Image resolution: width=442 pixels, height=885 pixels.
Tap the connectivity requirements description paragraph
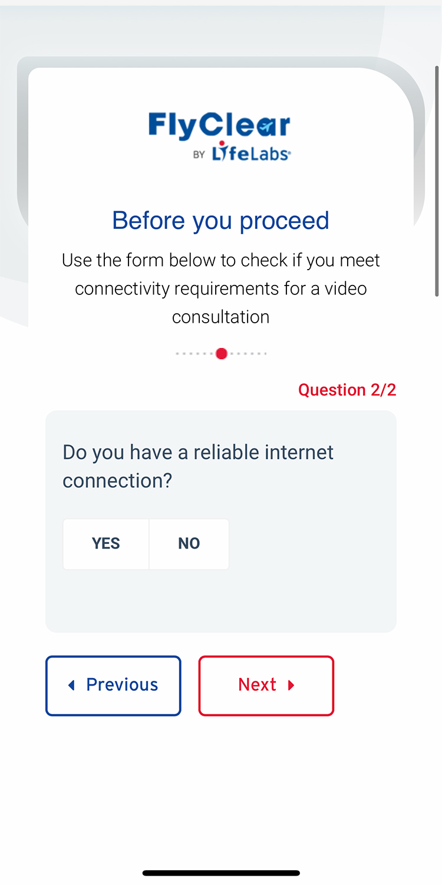pos(221,289)
